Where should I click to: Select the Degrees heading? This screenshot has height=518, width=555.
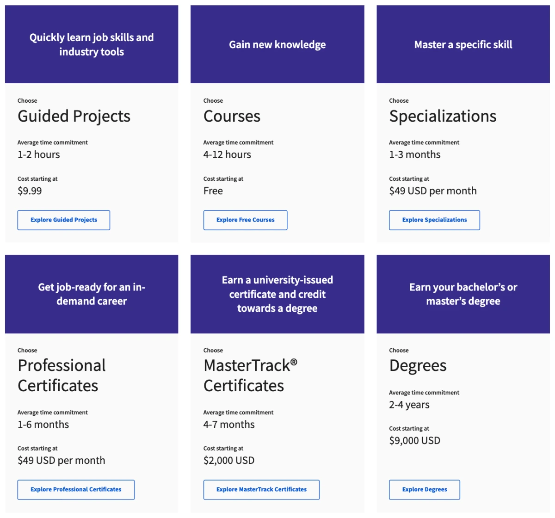click(x=418, y=366)
